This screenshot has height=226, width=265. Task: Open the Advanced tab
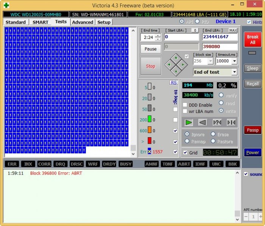pyautogui.click(x=83, y=22)
